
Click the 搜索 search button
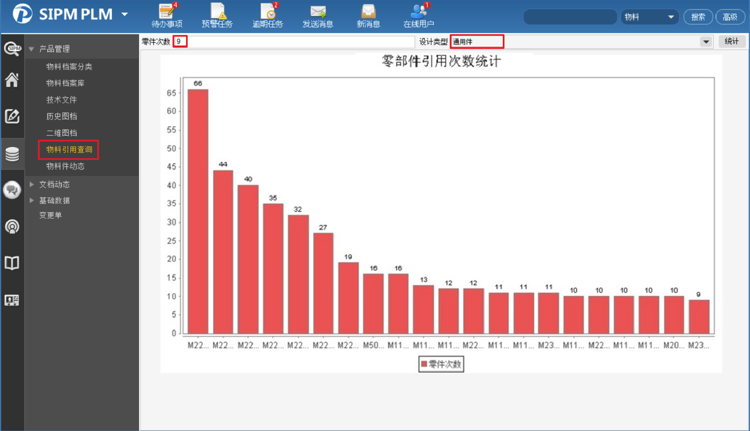[x=698, y=17]
